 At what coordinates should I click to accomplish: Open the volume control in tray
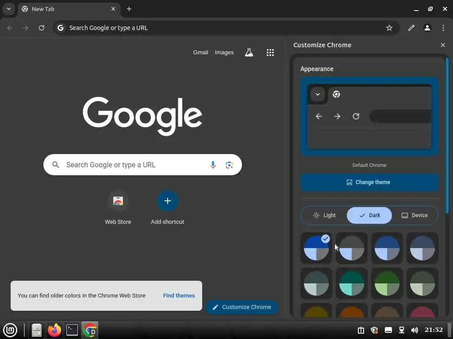[x=415, y=330]
